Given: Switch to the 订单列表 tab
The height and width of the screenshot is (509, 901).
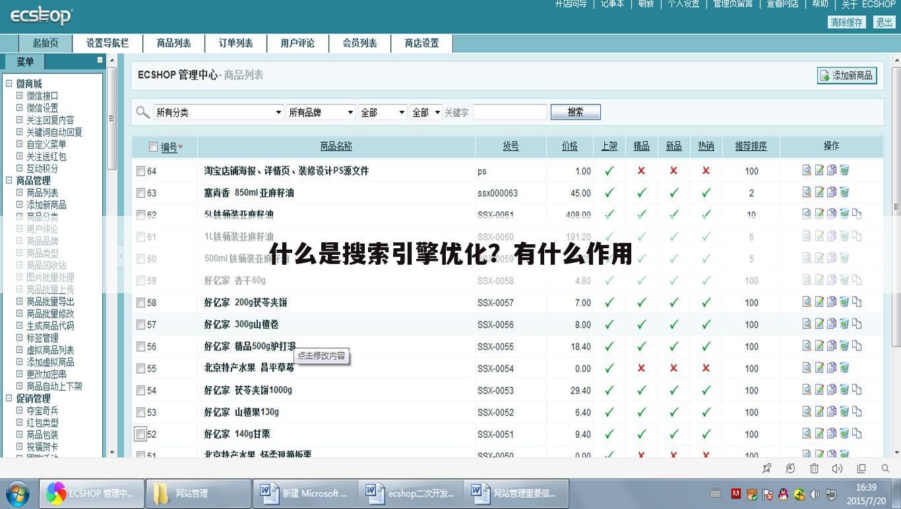Looking at the screenshot, I should pyautogui.click(x=235, y=43).
